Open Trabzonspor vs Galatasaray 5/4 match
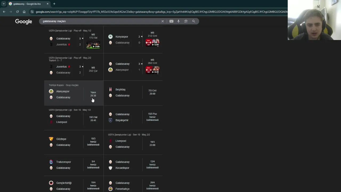Image resolution: width=341 pixels, height=192 pixels. click(x=74, y=165)
